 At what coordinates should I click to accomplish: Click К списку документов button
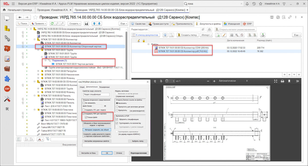tap(146, 35)
